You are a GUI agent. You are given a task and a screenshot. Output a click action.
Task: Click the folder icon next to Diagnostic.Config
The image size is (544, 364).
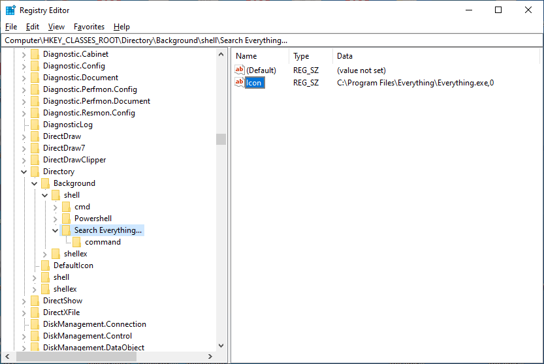[35, 66]
